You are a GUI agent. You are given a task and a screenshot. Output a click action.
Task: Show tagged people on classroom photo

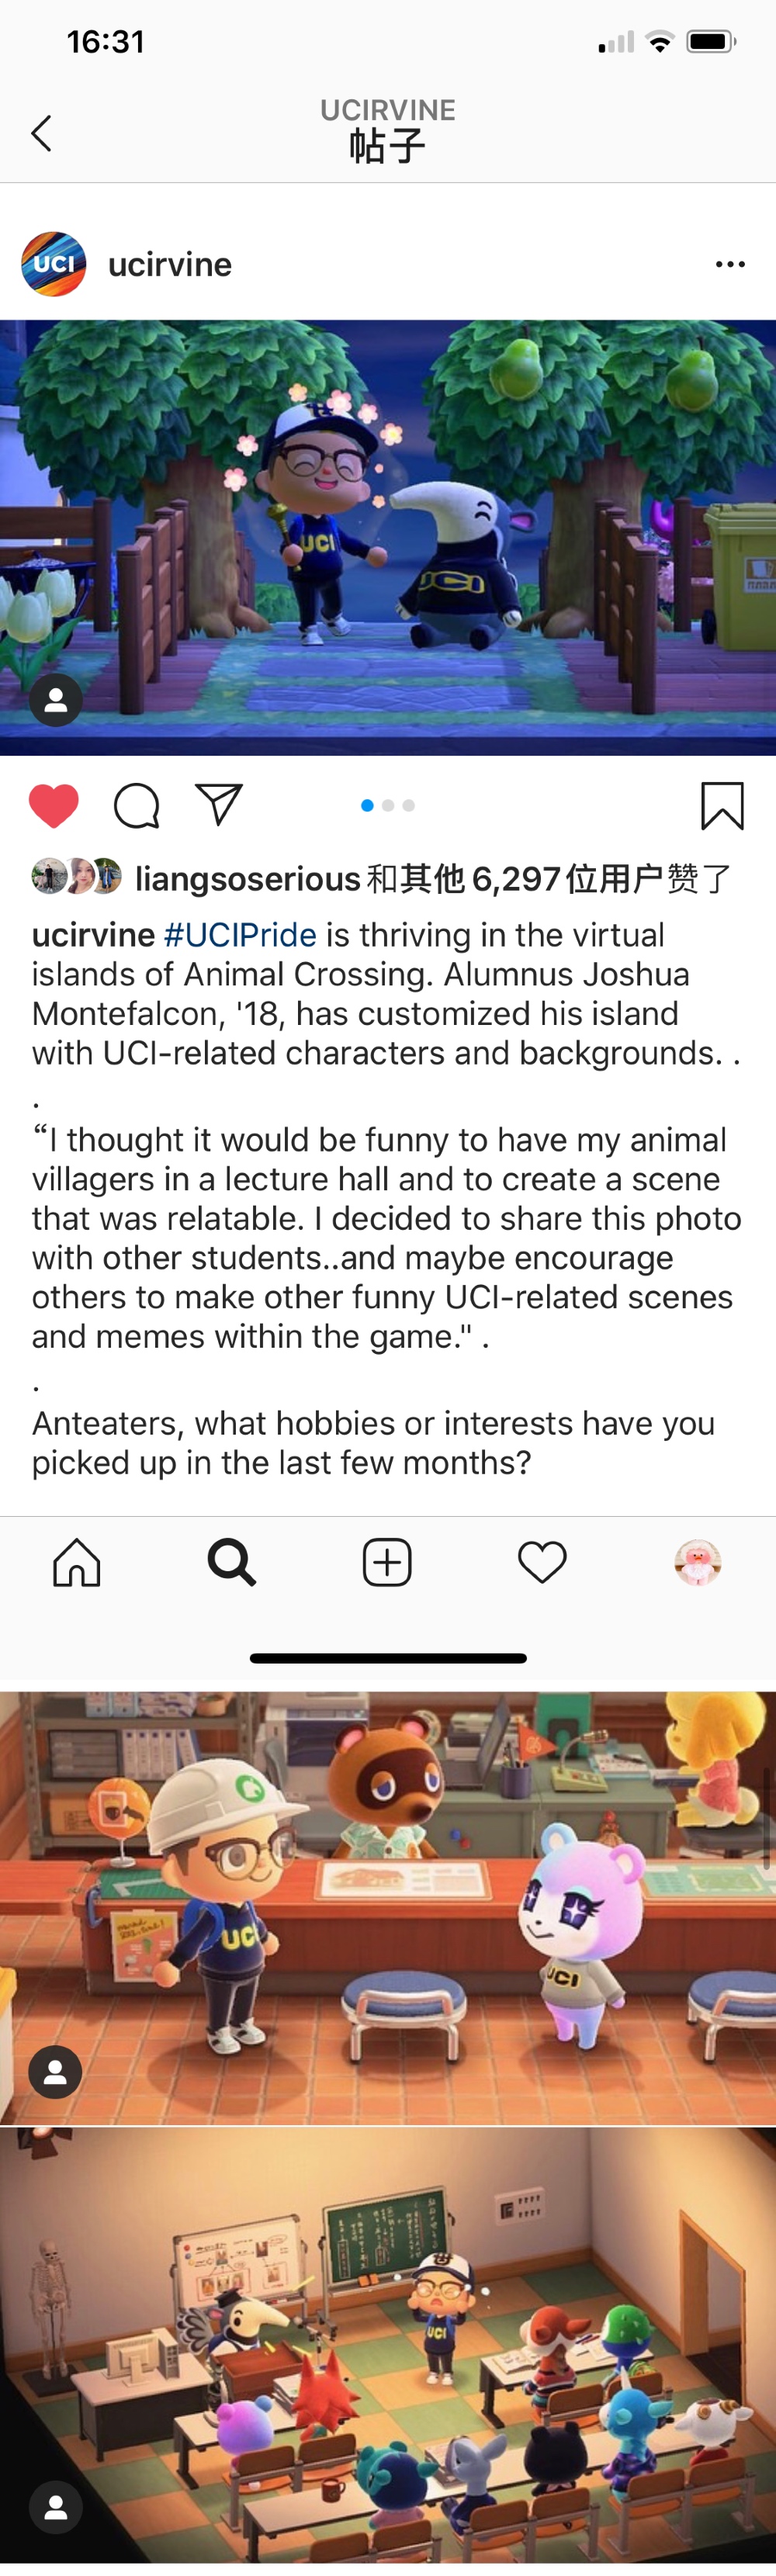56,2507
